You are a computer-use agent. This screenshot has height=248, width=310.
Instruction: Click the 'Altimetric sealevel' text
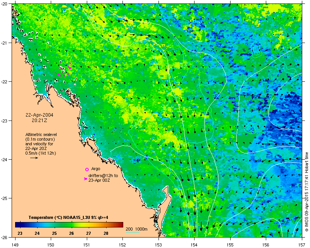[x=41, y=134]
